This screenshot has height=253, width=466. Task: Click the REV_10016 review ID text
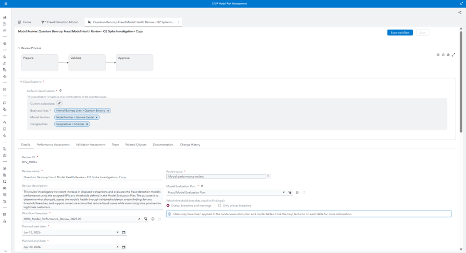click(29, 162)
